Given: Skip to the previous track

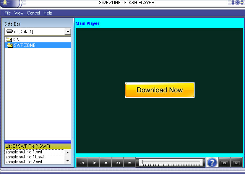Looking at the screenshot, I should click(82, 163).
